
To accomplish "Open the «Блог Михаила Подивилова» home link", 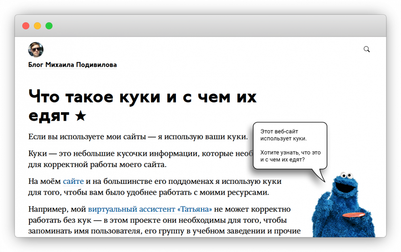I will [72, 65].
